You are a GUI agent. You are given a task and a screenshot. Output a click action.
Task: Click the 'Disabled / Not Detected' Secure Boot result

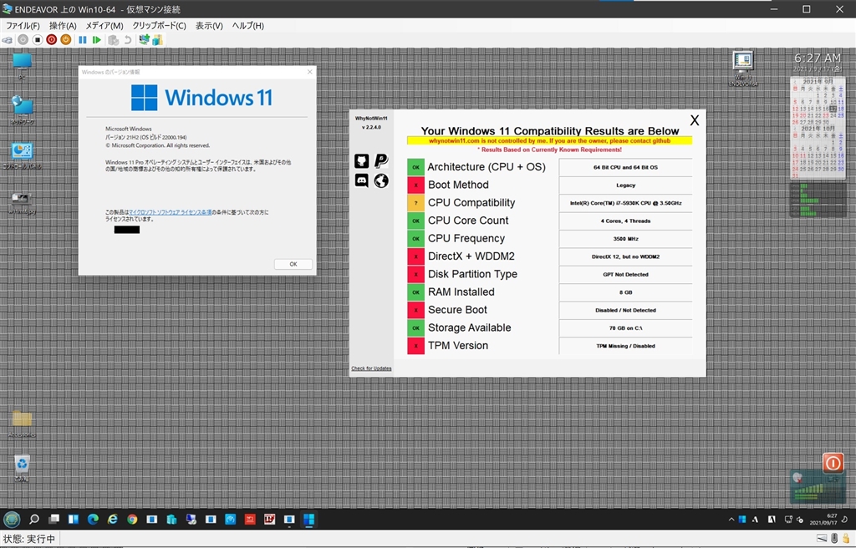click(x=625, y=310)
